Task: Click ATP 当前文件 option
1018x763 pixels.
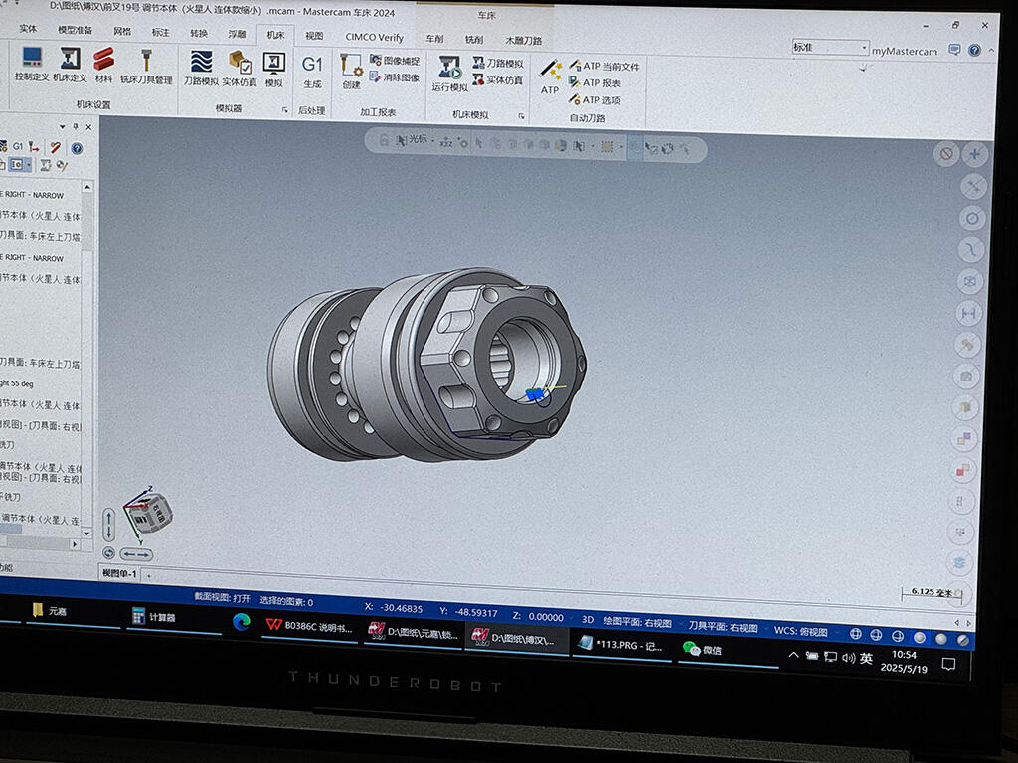Action: pos(603,66)
